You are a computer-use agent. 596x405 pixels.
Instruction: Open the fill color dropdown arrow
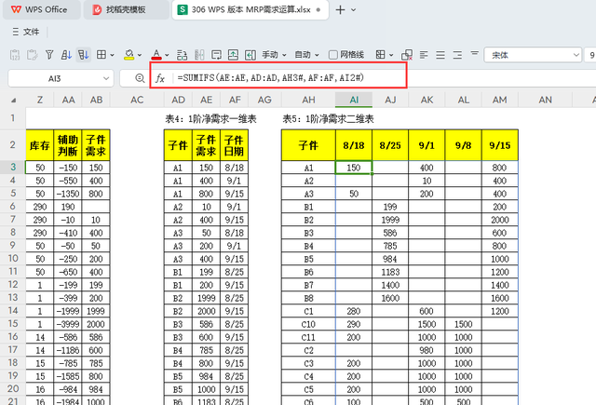[x=140, y=56]
